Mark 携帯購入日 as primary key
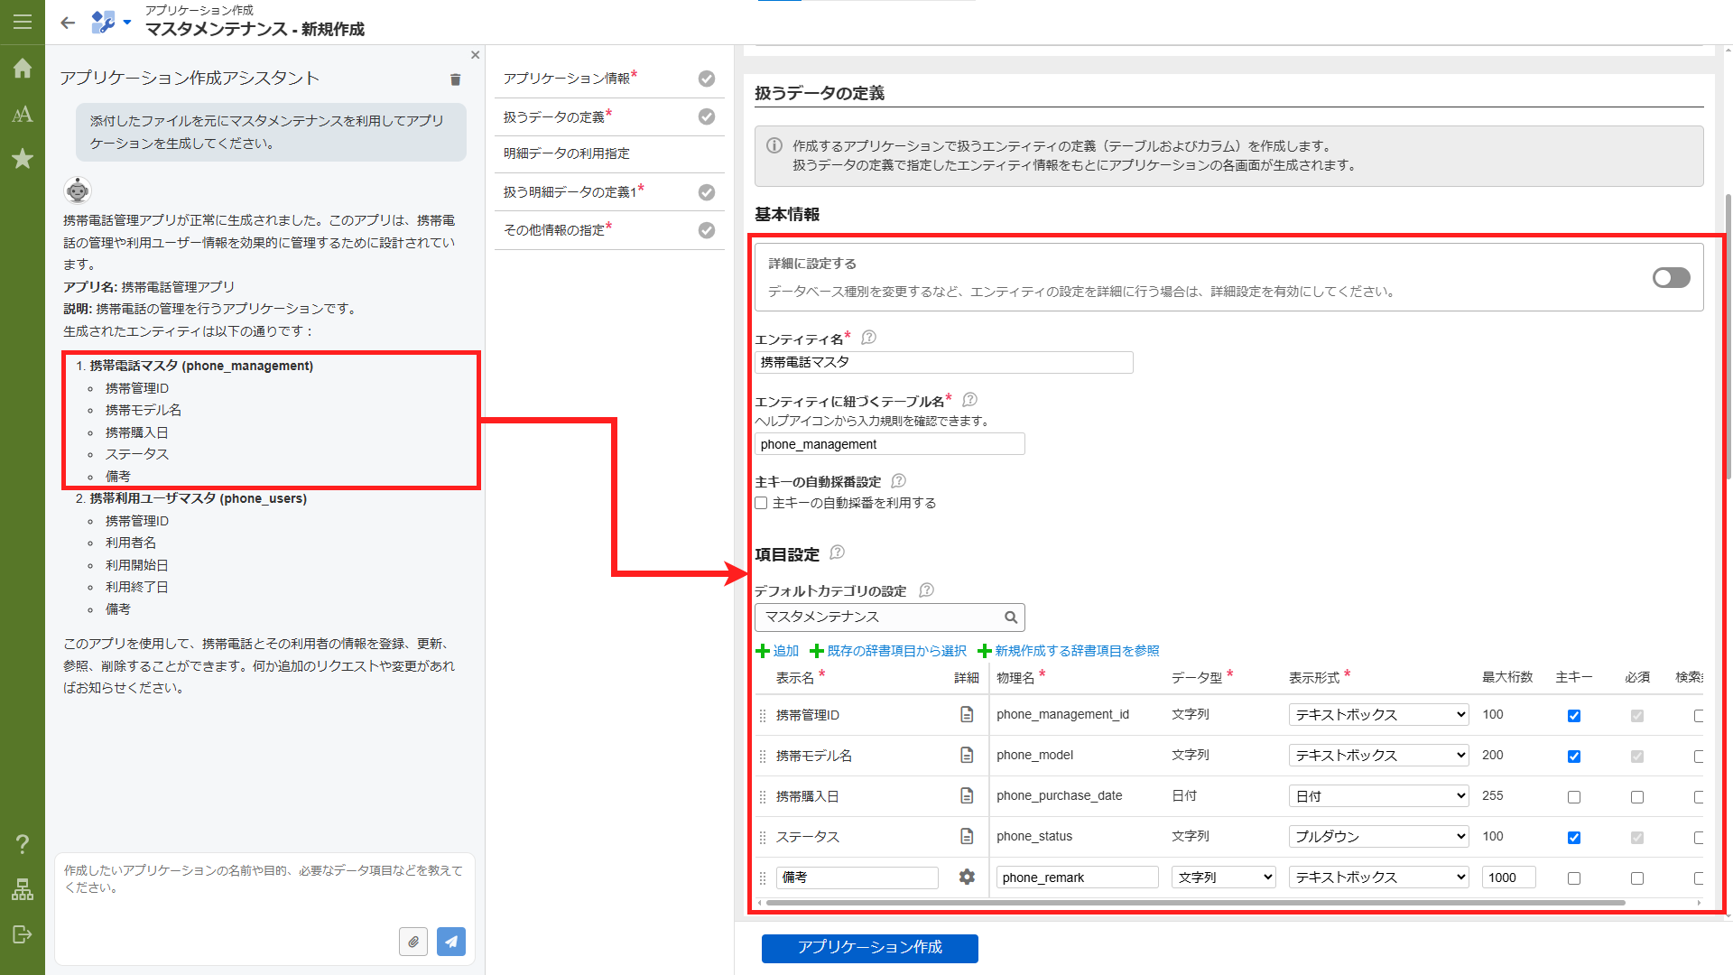This screenshot has width=1733, height=975. tap(1574, 797)
